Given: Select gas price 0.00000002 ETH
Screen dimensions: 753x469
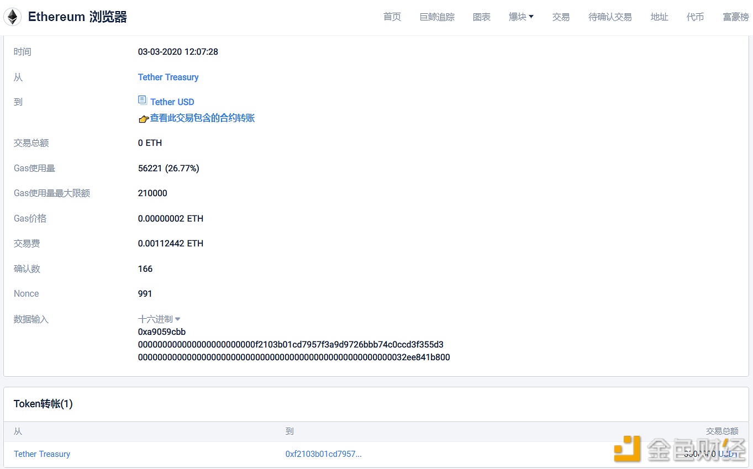Looking at the screenshot, I should click(171, 219).
